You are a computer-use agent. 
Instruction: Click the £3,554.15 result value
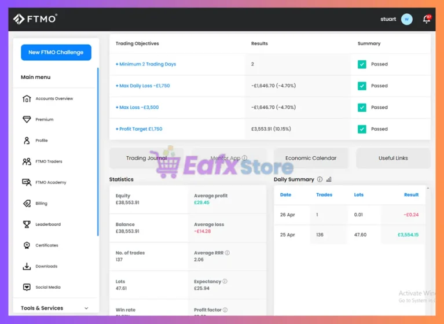[408, 234]
